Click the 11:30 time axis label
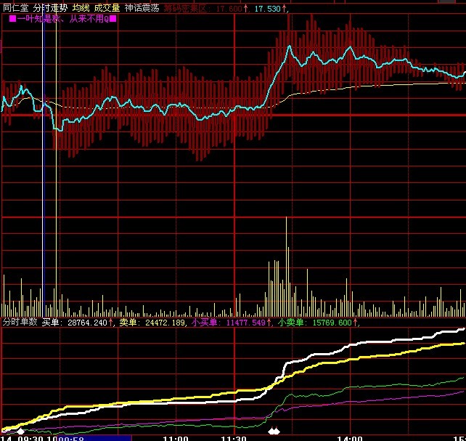466x441 pixels. pyautogui.click(x=234, y=439)
